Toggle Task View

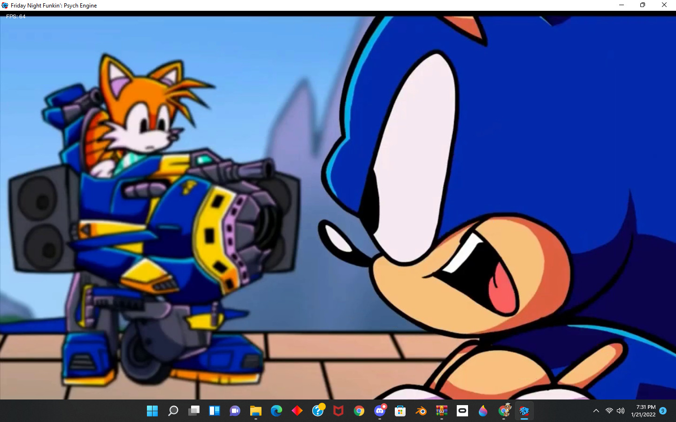coord(194,411)
